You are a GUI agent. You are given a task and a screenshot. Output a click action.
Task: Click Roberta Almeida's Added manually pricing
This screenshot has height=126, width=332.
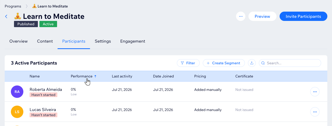click(x=208, y=90)
